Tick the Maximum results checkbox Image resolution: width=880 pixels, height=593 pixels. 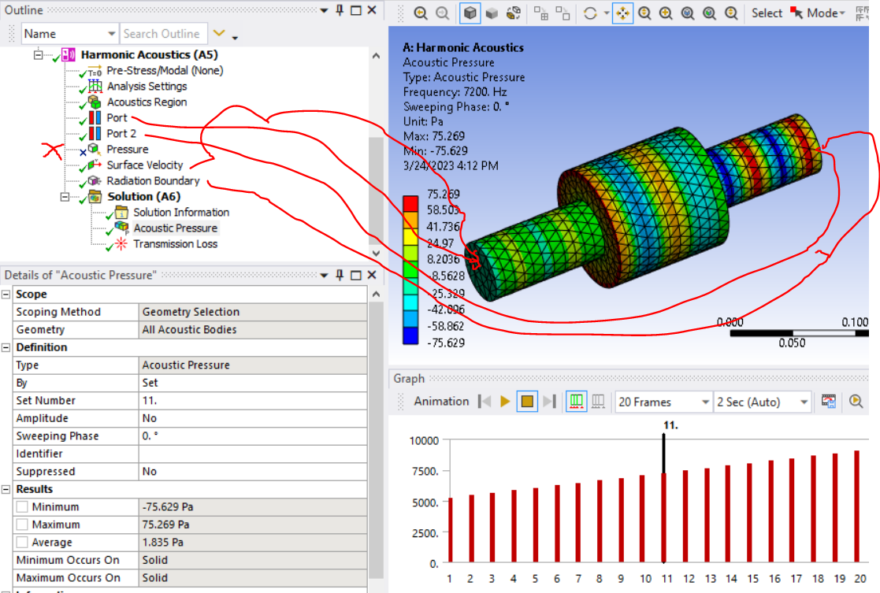point(22,524)
